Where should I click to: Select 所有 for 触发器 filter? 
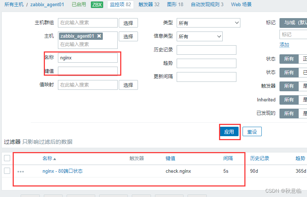289,86
